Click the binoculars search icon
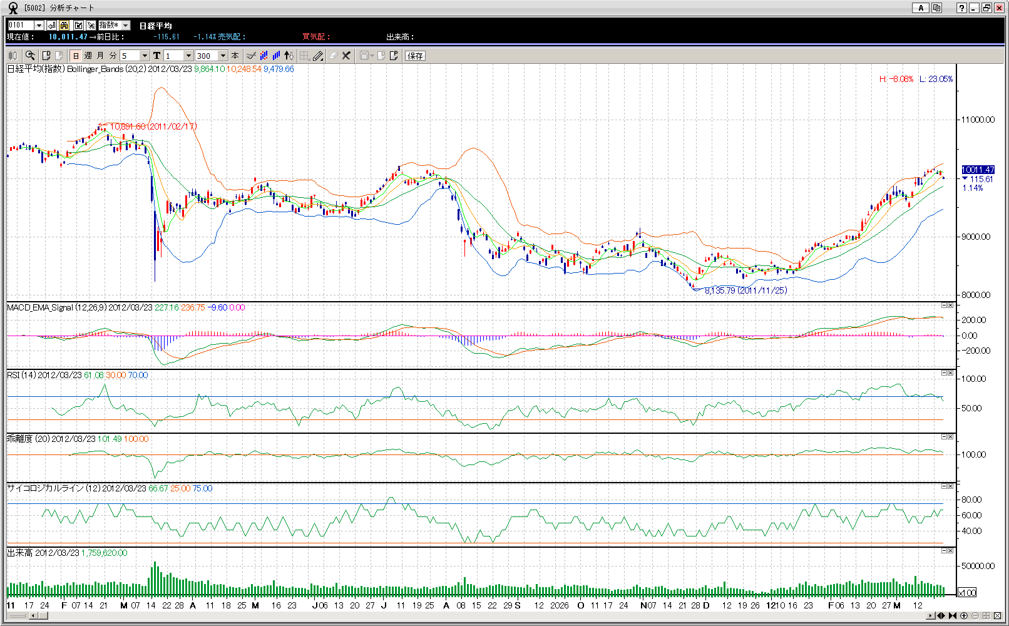The height and width of the screenshot is (626, 1009). (x=64, y=25)
